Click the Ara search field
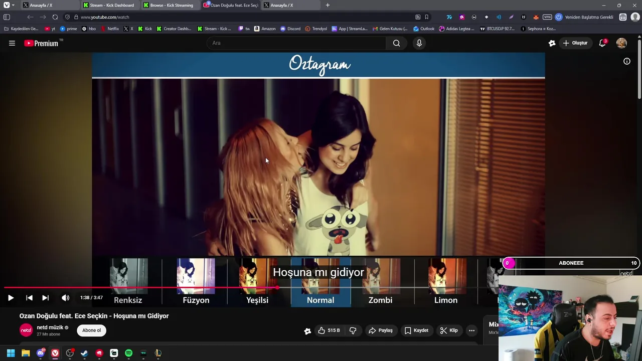Screen dimensions: 642x361 (297, 43)
